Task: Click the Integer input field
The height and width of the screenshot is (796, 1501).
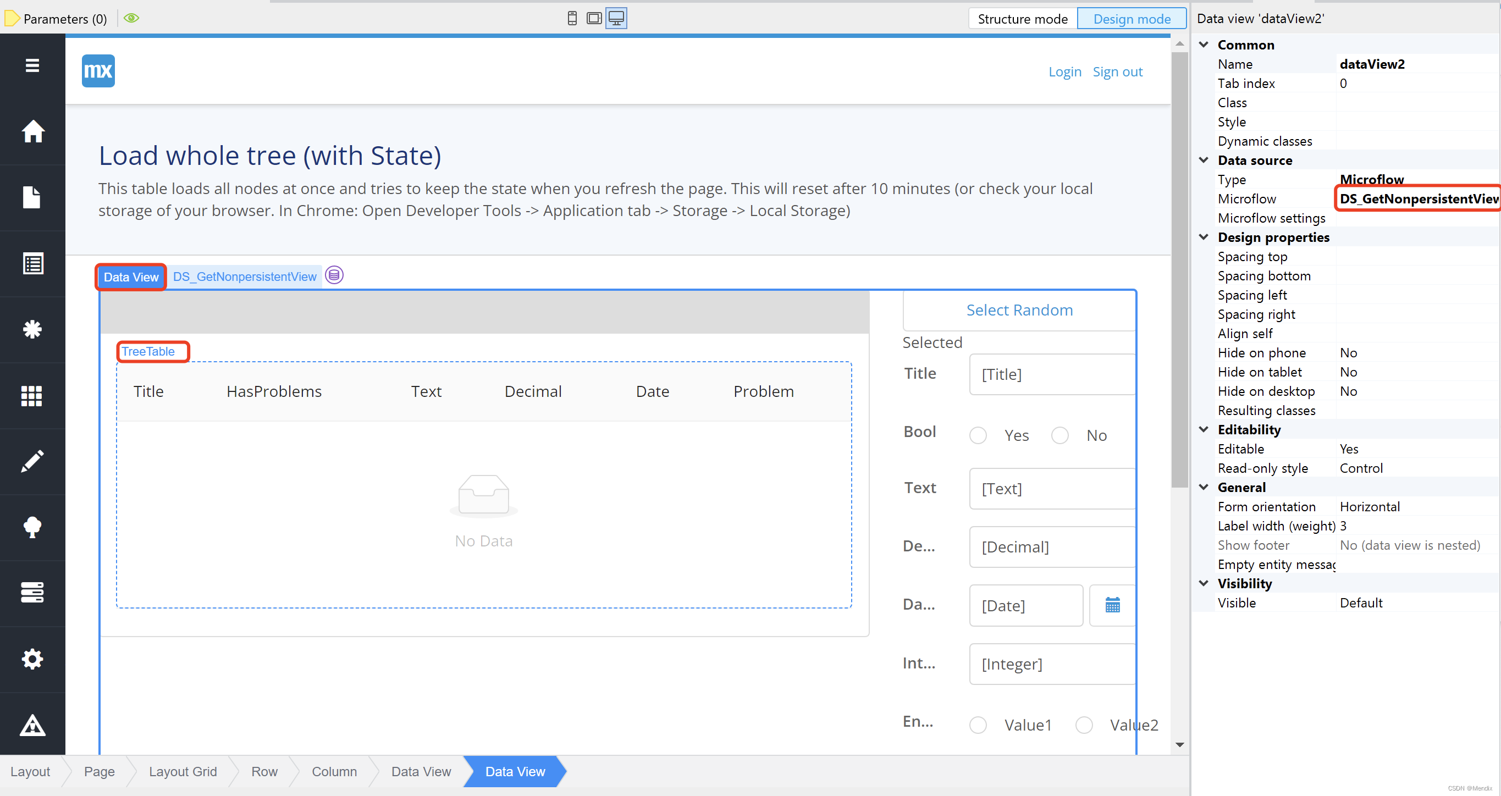Action: pyautogui.click(x=1052, y=664)
